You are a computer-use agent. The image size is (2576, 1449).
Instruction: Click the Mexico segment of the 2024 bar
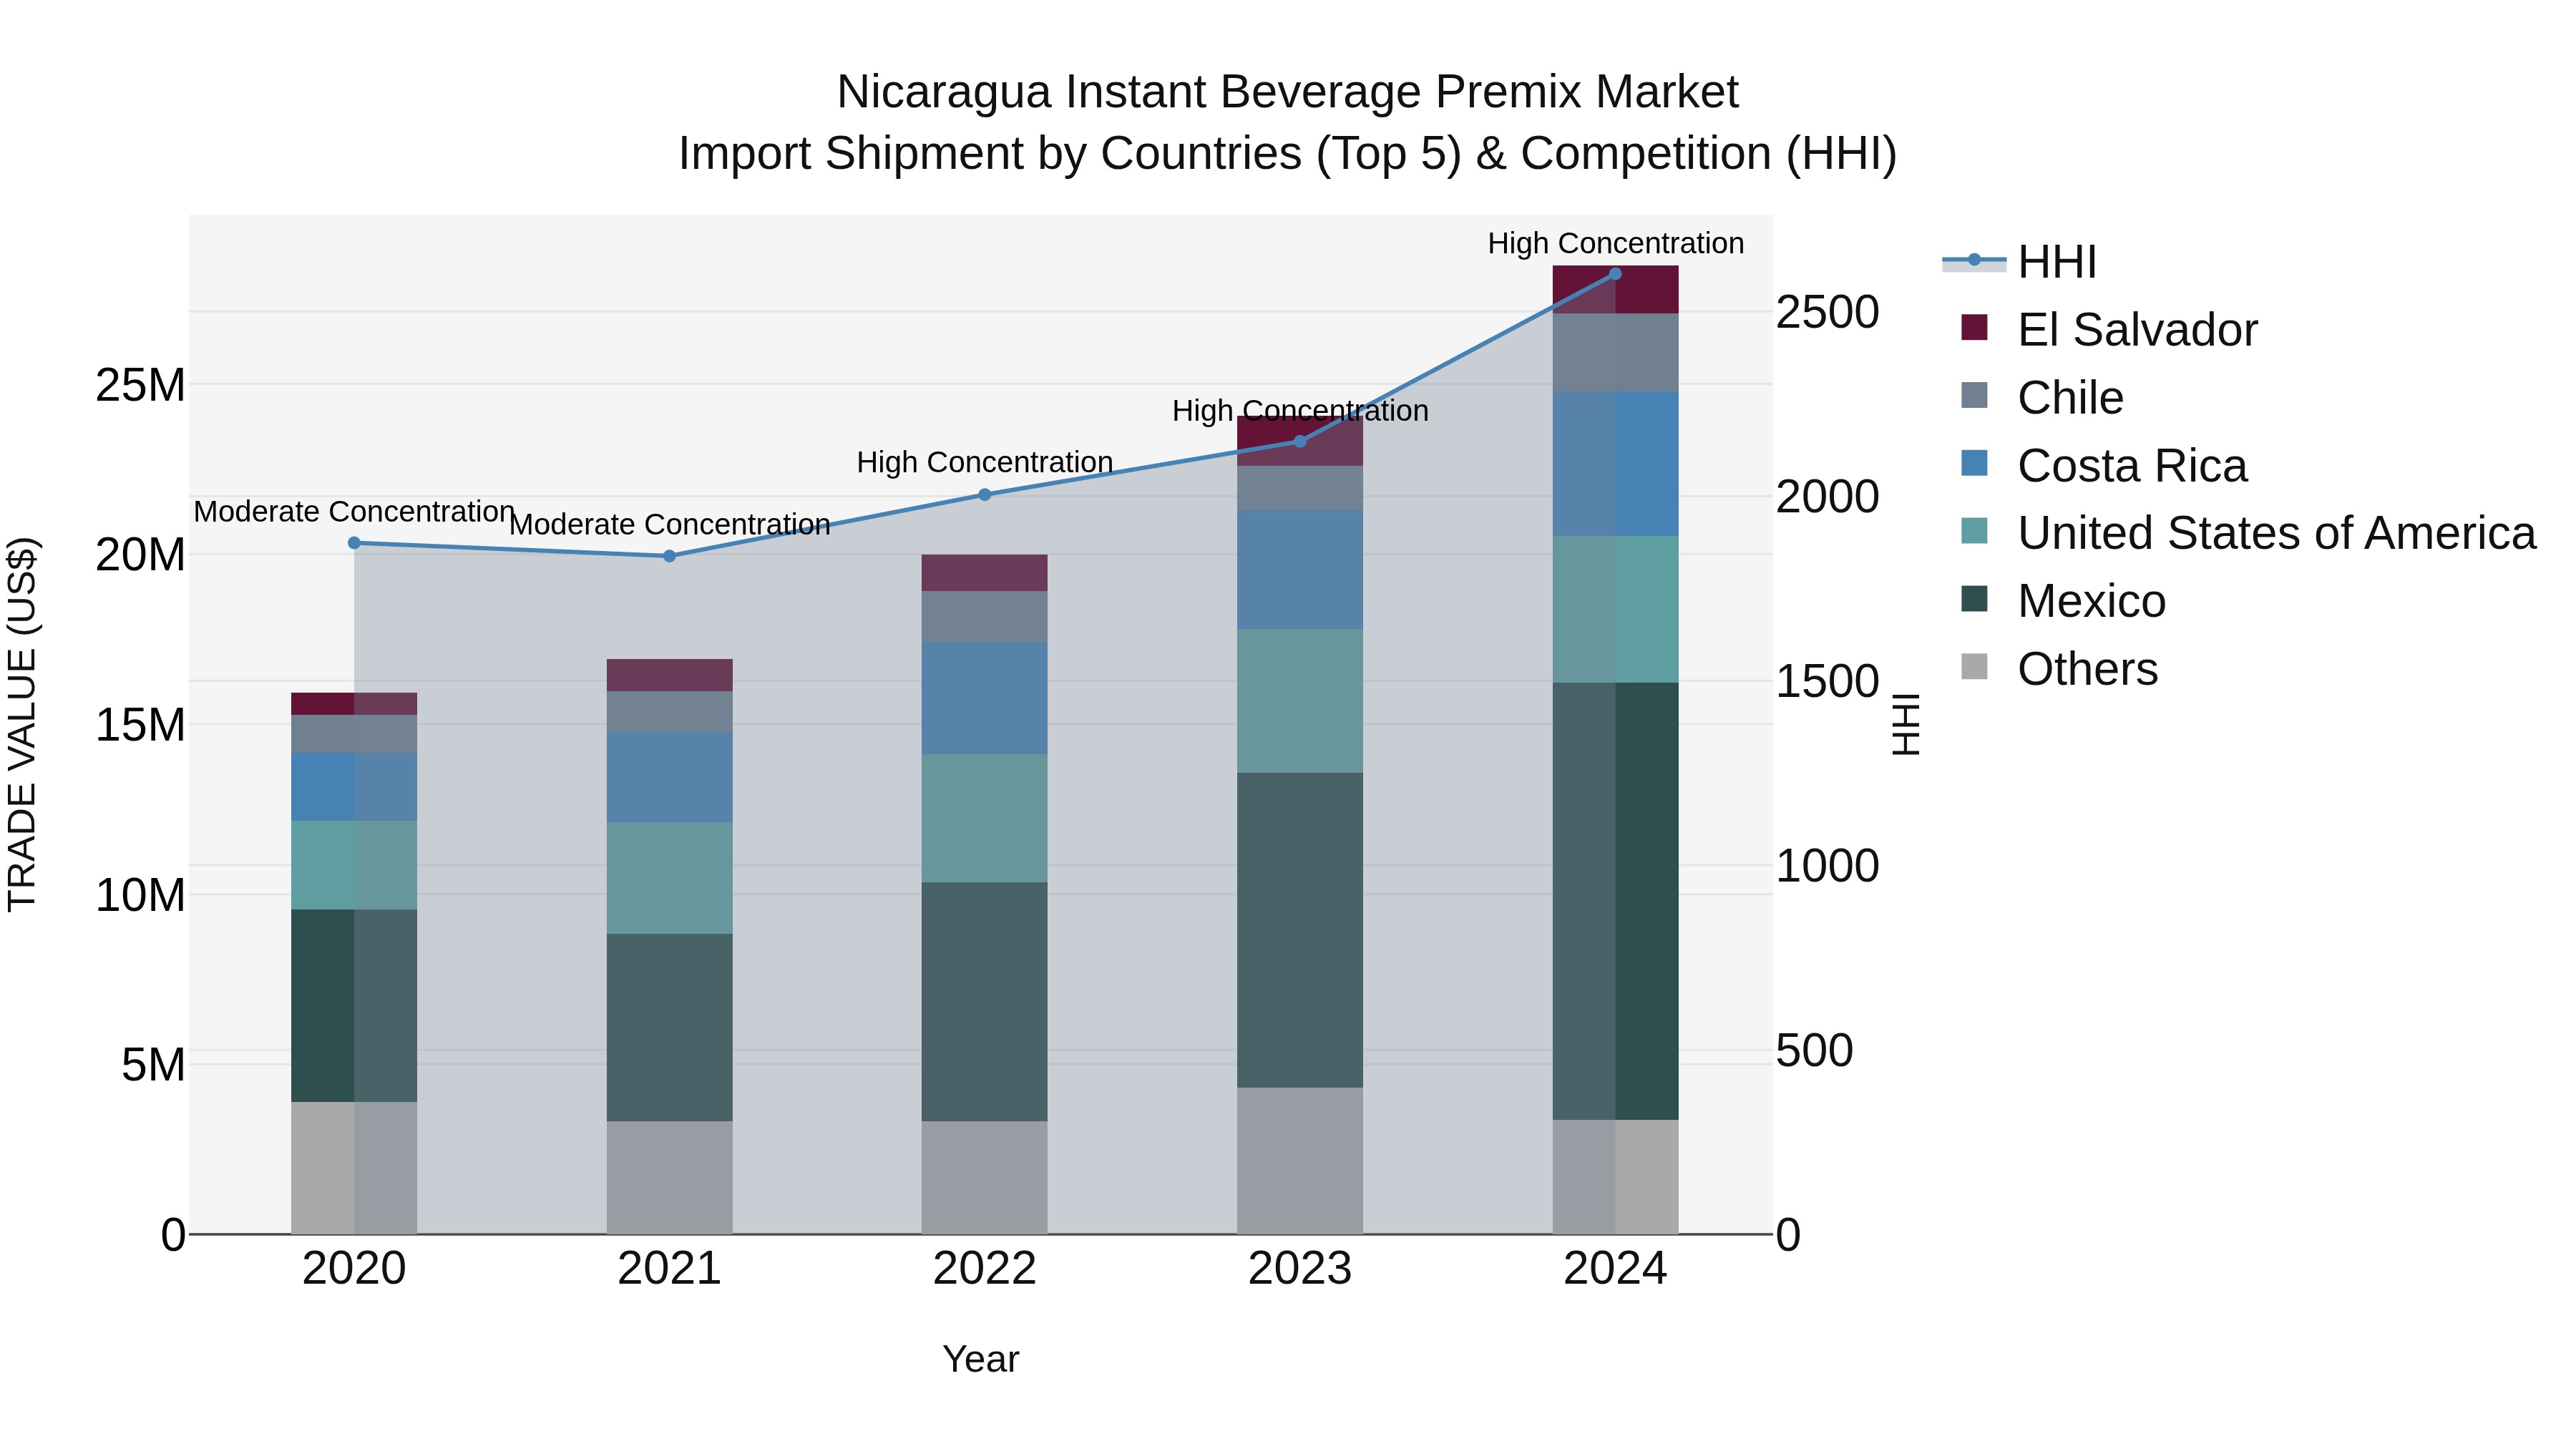click(1615, 901)
